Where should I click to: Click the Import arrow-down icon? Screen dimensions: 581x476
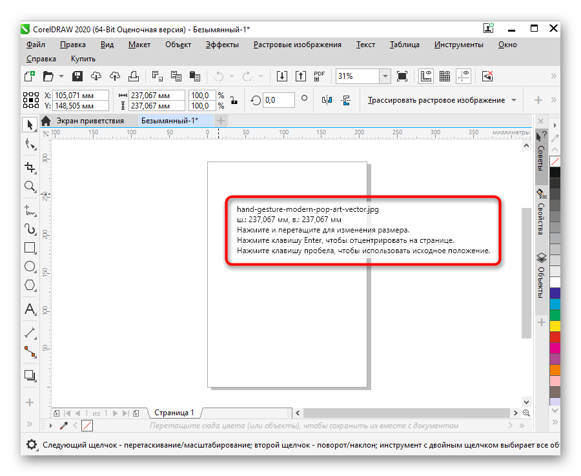click(282, 76)
